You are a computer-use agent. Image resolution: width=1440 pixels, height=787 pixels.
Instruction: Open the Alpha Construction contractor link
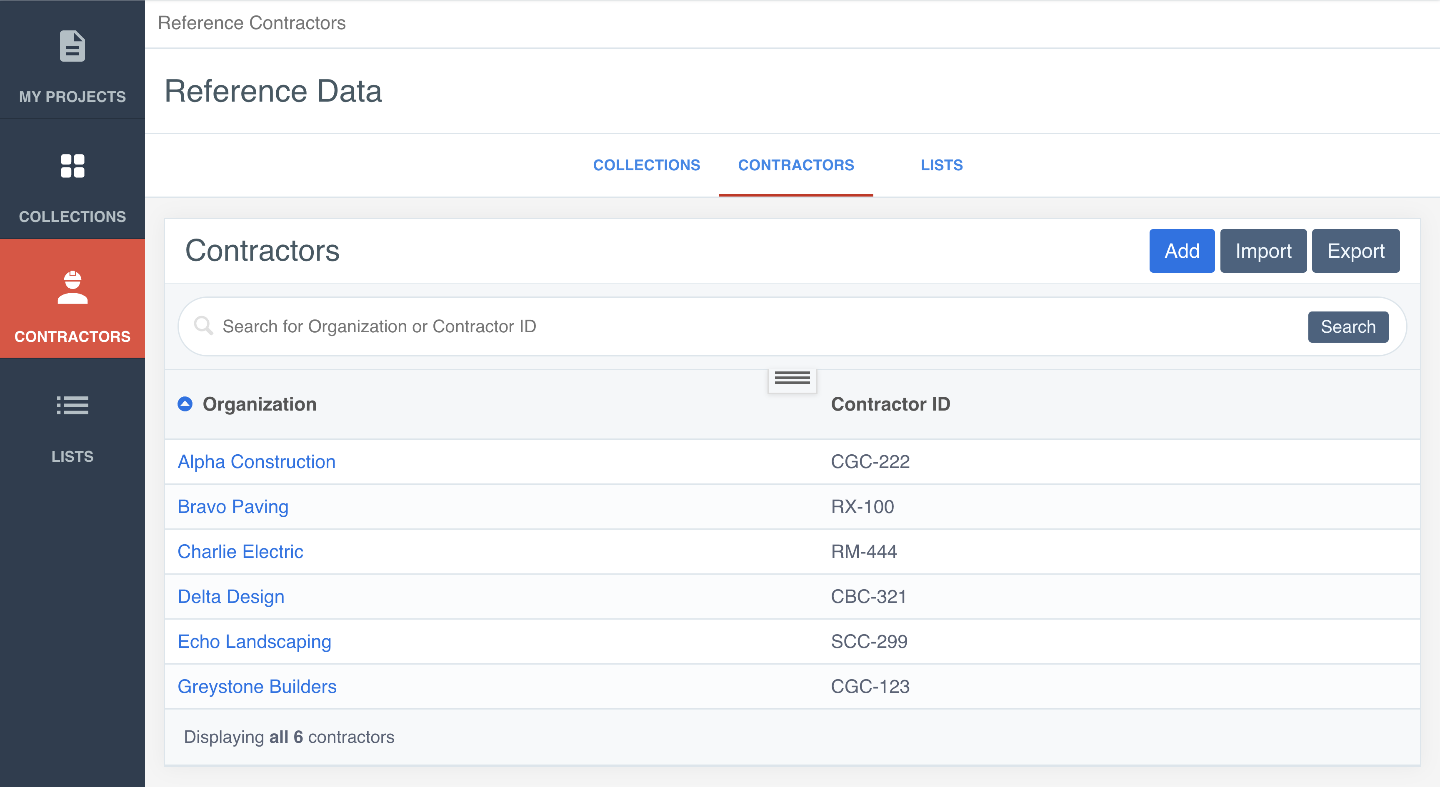(257, 461)
